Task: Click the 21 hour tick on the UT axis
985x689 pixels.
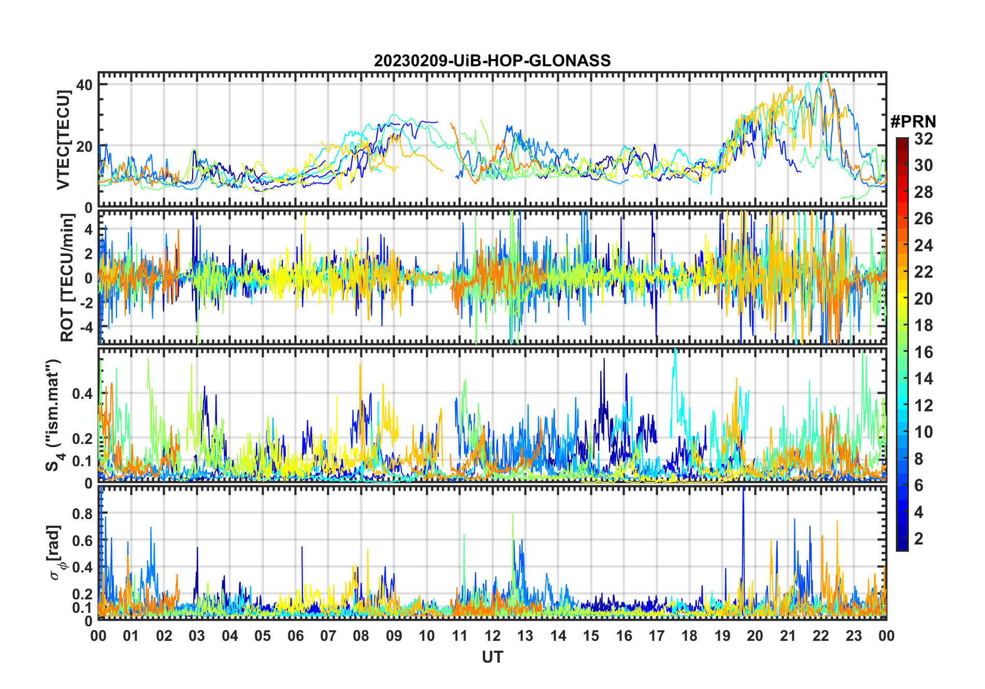Action: coord(788,636)
